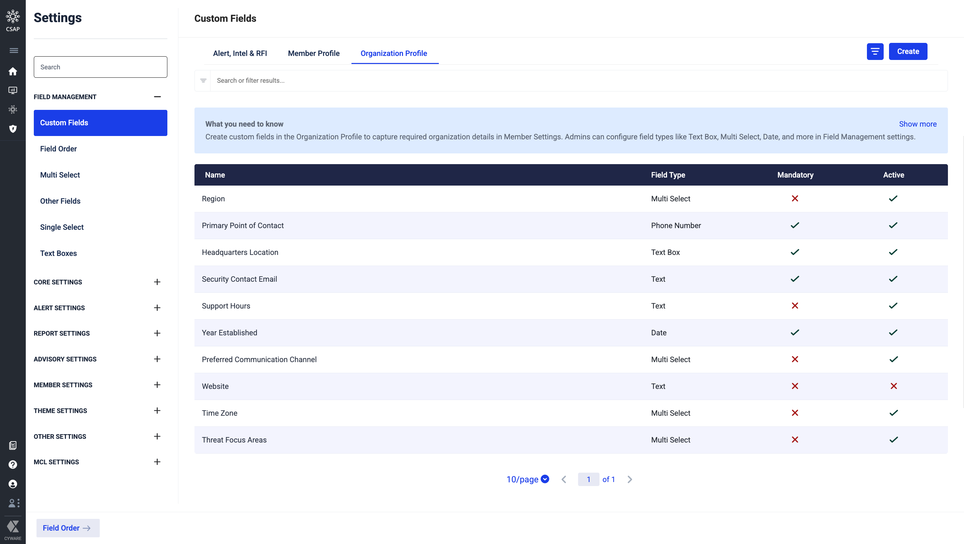The width and height of the screenshot is (964, 544).
Task: Click the home icon in left rail
Action: pyautogui.click(x=13, y=71)
